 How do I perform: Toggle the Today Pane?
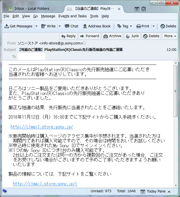click(155, 191)
